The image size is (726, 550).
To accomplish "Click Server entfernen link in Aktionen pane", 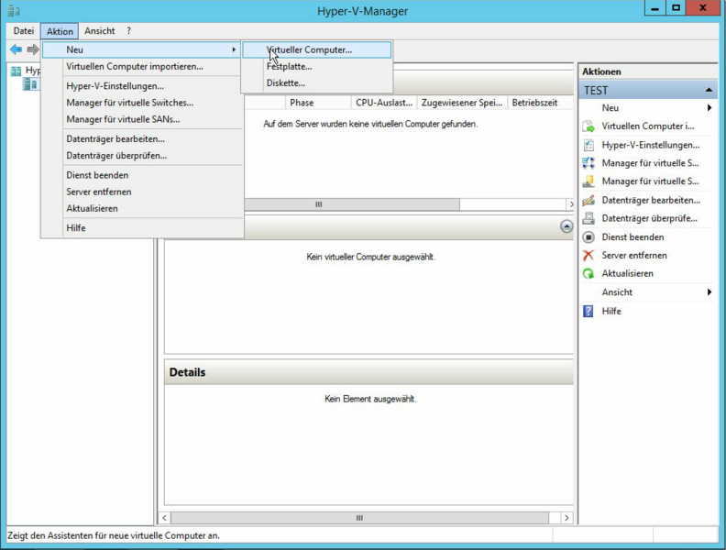I will pyautogui.click(x=633, y=255).
